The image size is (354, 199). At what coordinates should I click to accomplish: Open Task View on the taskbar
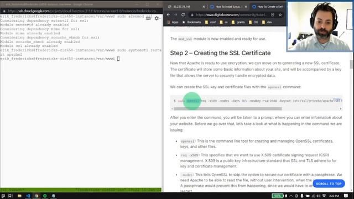(x=11, y=196)
